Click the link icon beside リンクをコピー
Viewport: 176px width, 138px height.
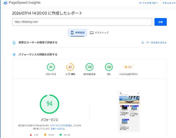pyautogui.click(x=140, y=3)
